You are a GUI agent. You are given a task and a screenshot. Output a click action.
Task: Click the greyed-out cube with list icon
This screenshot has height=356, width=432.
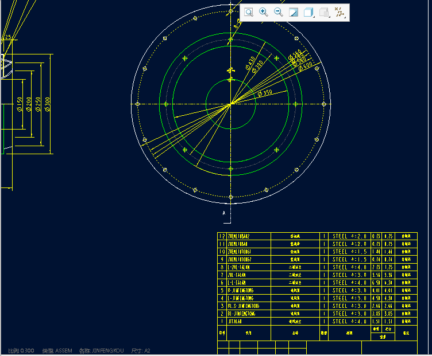[324, 12]
